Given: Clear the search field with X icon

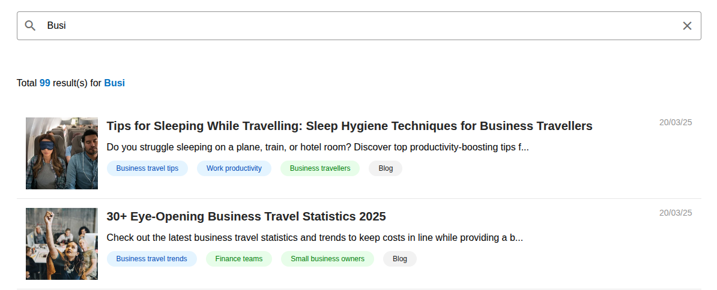Looking at the screenshot, I should point(687,26).
